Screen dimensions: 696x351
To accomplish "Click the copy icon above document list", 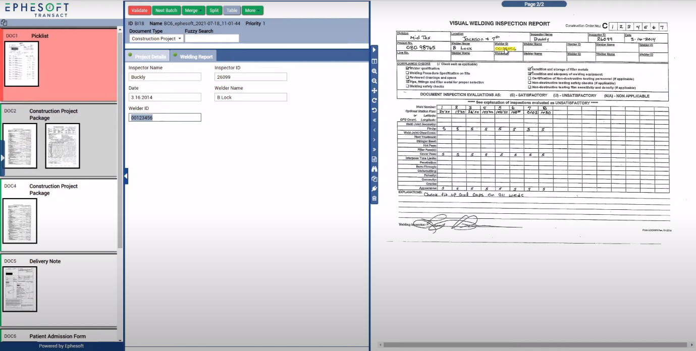I will point(4,23).
